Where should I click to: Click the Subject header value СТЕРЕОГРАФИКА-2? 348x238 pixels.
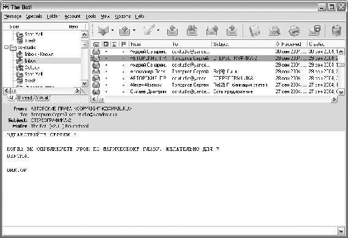pos(51,120)
